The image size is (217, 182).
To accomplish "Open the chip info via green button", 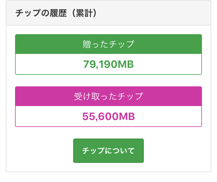I will click(x=108, y=151).
